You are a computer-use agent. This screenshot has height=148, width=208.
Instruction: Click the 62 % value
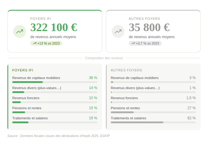click(191, 118)
